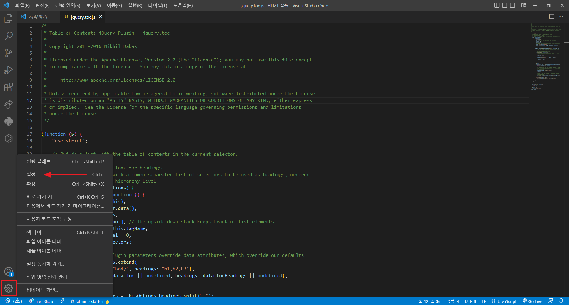Open the Accounts icon with badge

pyautogui.click(x=9, y=272)
